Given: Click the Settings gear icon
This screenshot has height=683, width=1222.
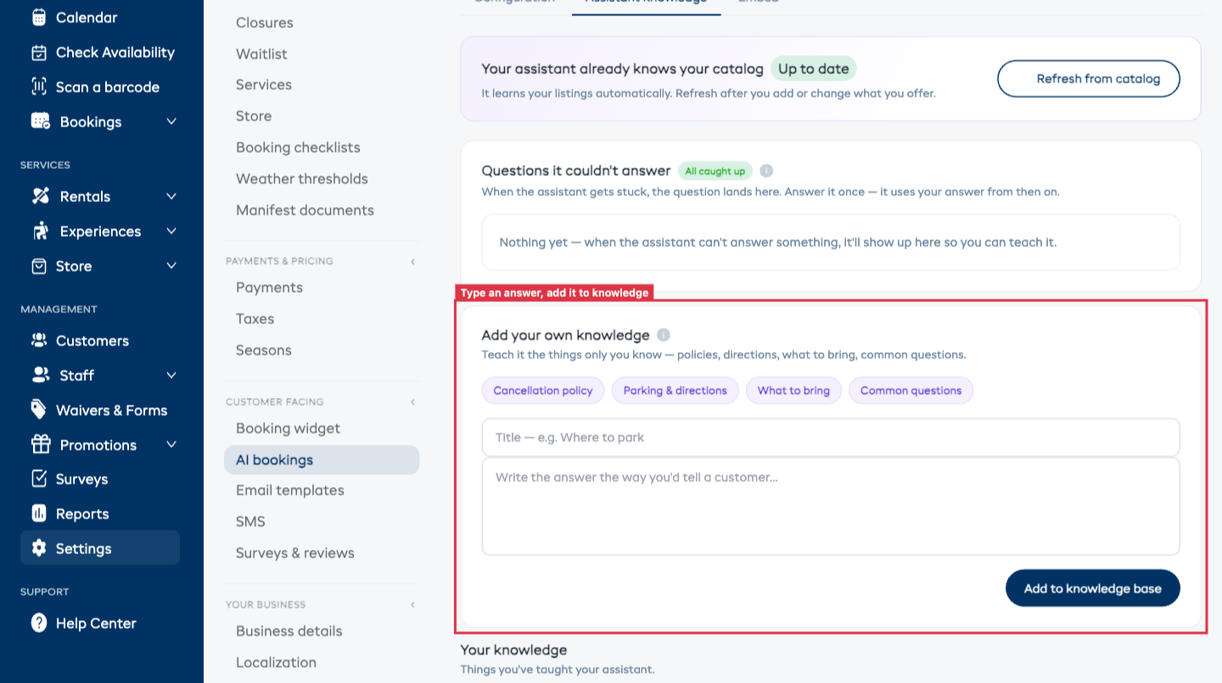Looking at the screenshot, I should pos(39,548).
